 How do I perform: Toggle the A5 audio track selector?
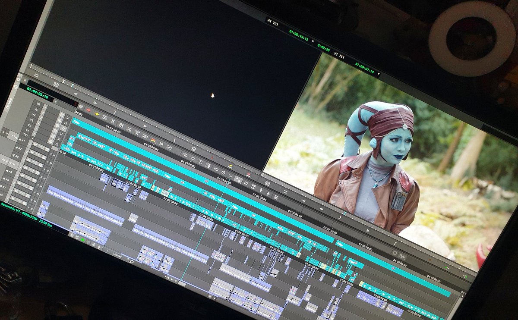pos(9,171)
